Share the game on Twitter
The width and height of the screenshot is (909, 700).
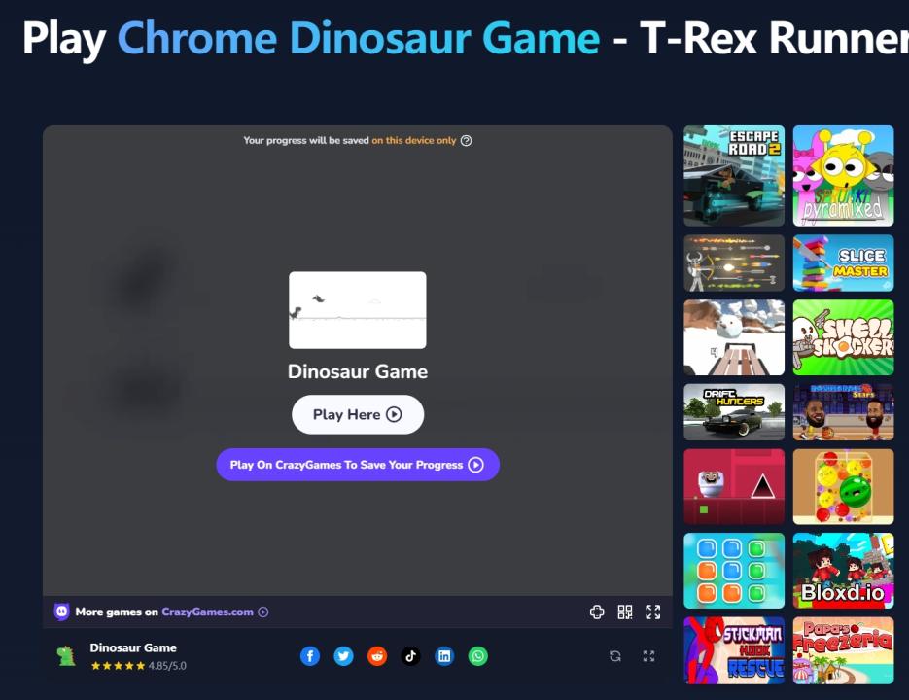pos(343,656)
